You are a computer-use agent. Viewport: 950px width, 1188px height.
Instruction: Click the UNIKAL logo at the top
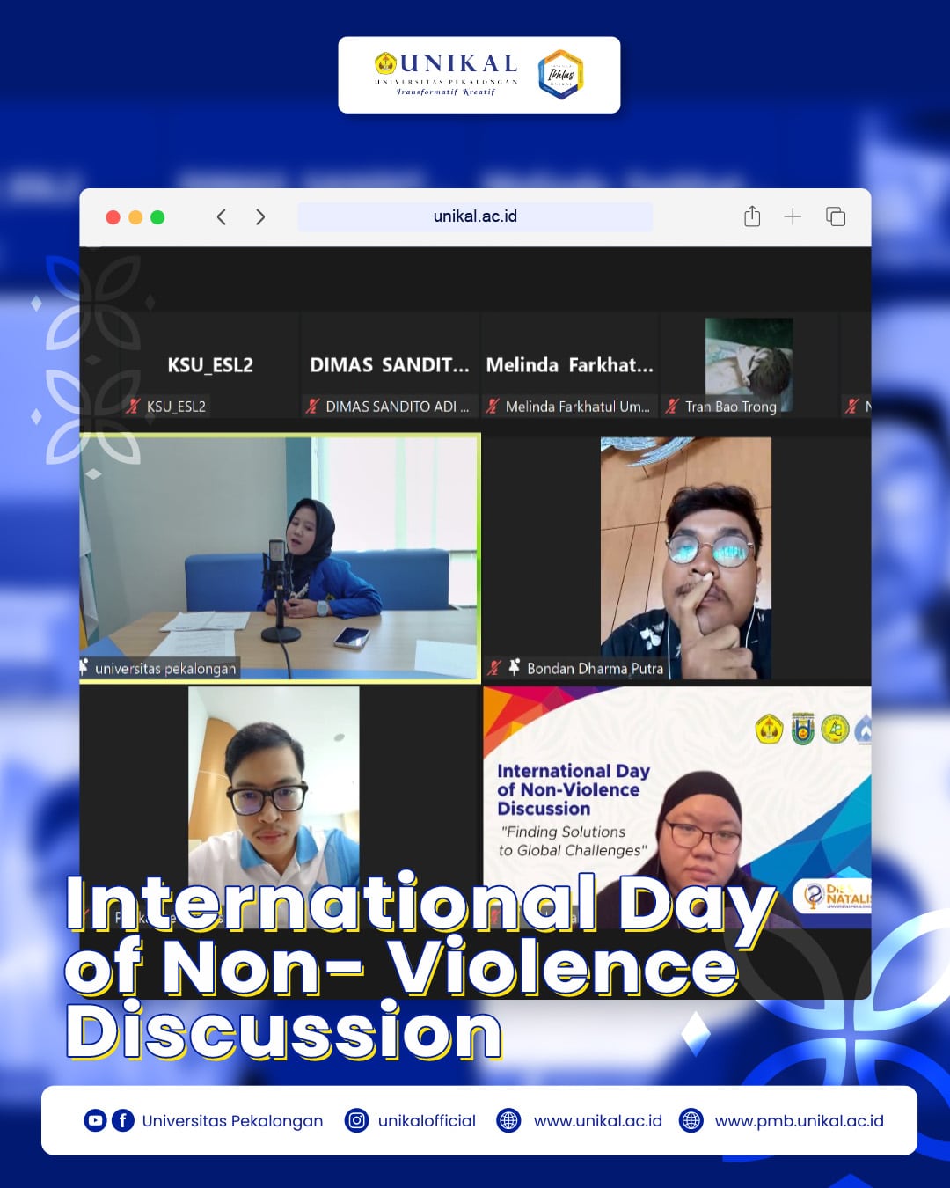click(448, 74)
